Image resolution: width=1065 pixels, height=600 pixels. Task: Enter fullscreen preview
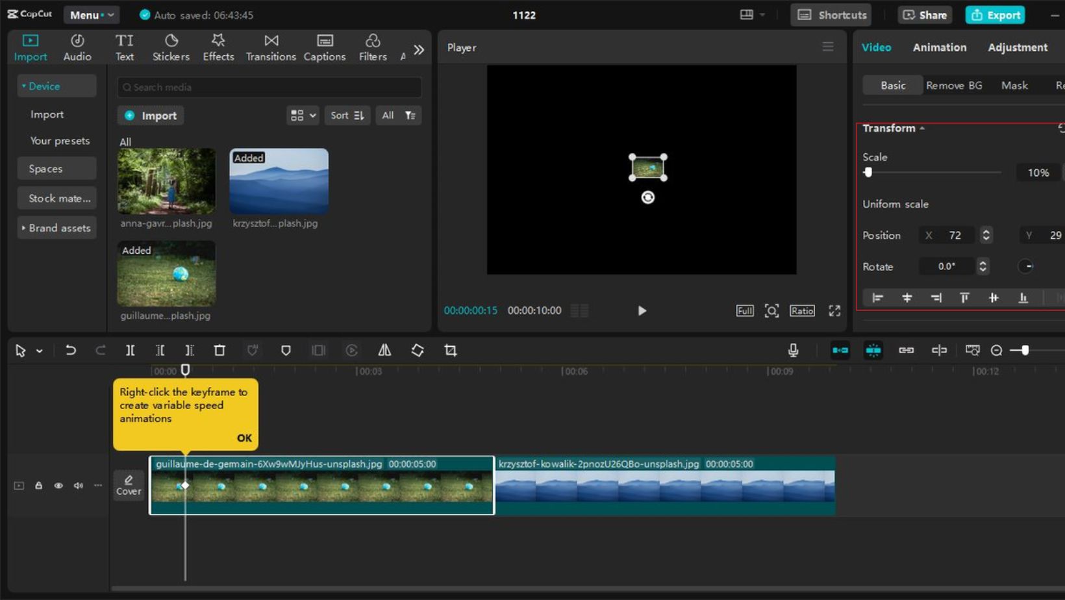click(x=834, y=310)
